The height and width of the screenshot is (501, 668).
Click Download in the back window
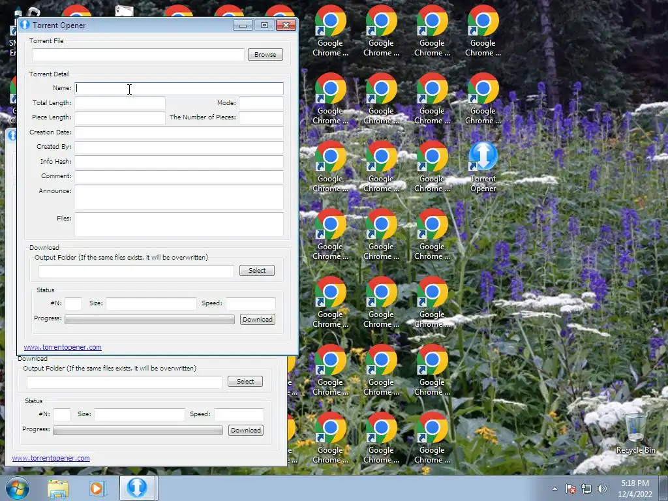pos(246,431)
